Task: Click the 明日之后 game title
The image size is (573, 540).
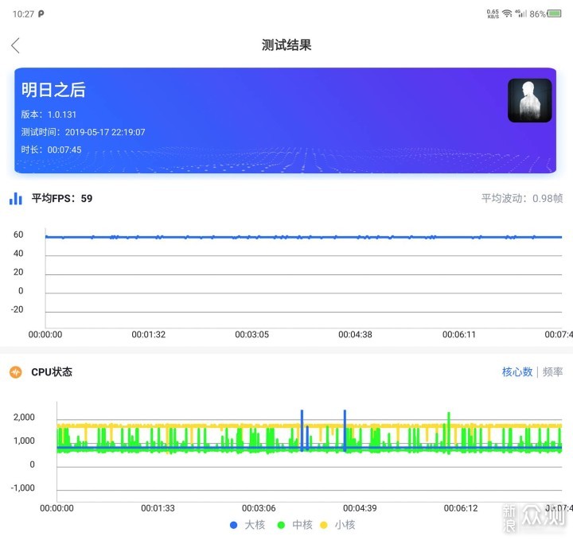Action: point(53,90)
